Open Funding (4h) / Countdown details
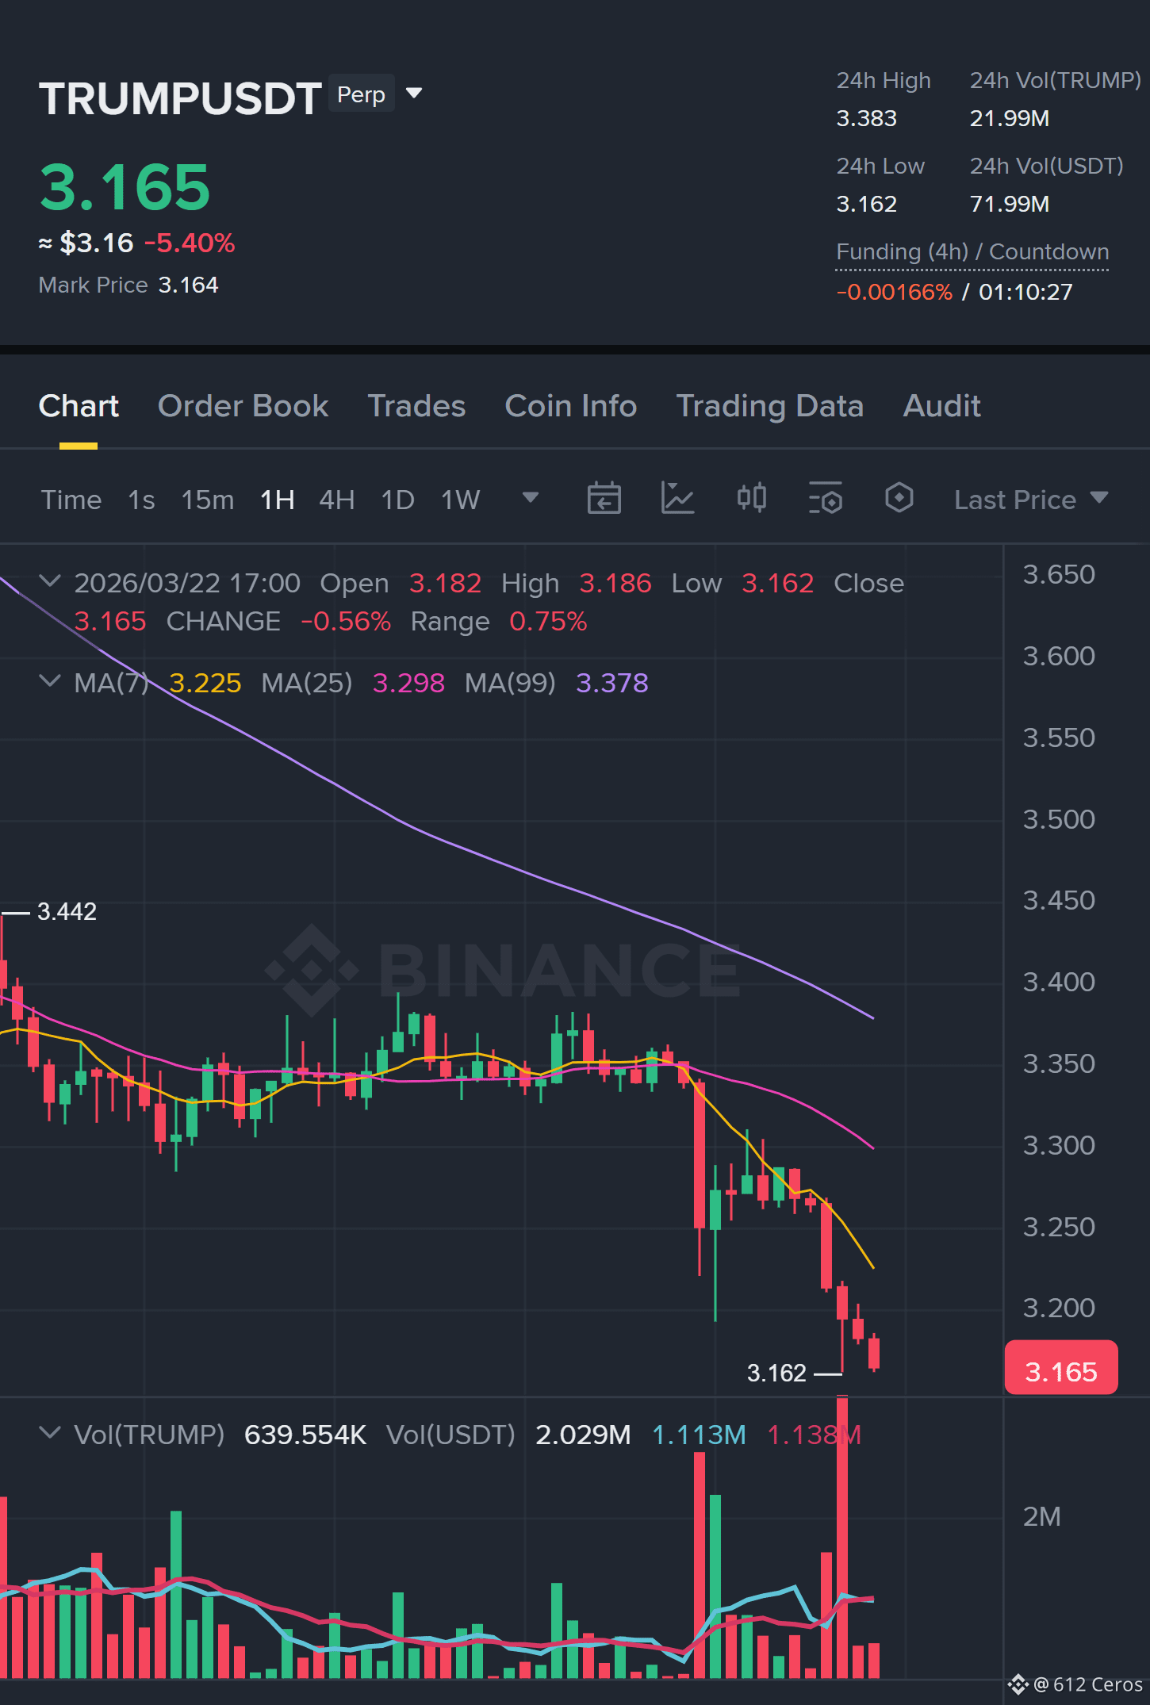The image size is (1150, 1705). tap(972, 252)
